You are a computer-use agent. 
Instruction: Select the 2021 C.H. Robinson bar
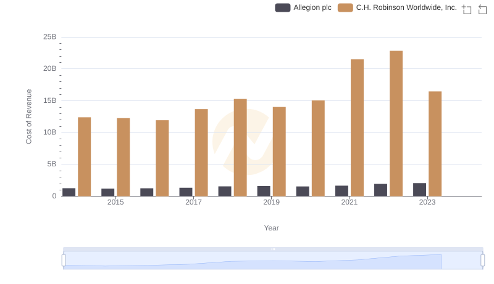coord(358,128)
